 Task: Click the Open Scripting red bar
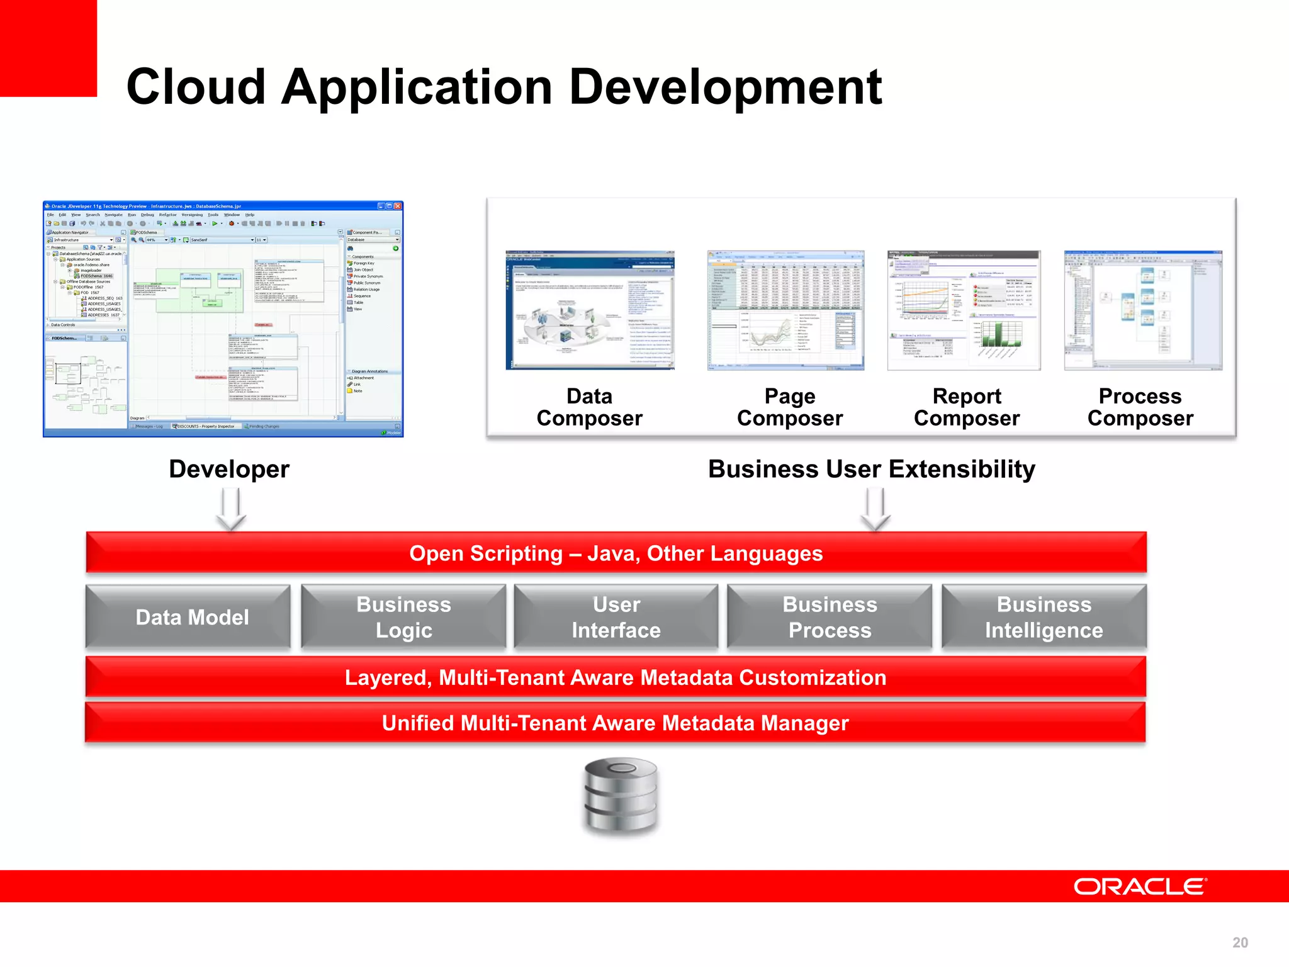coord(616,553)
